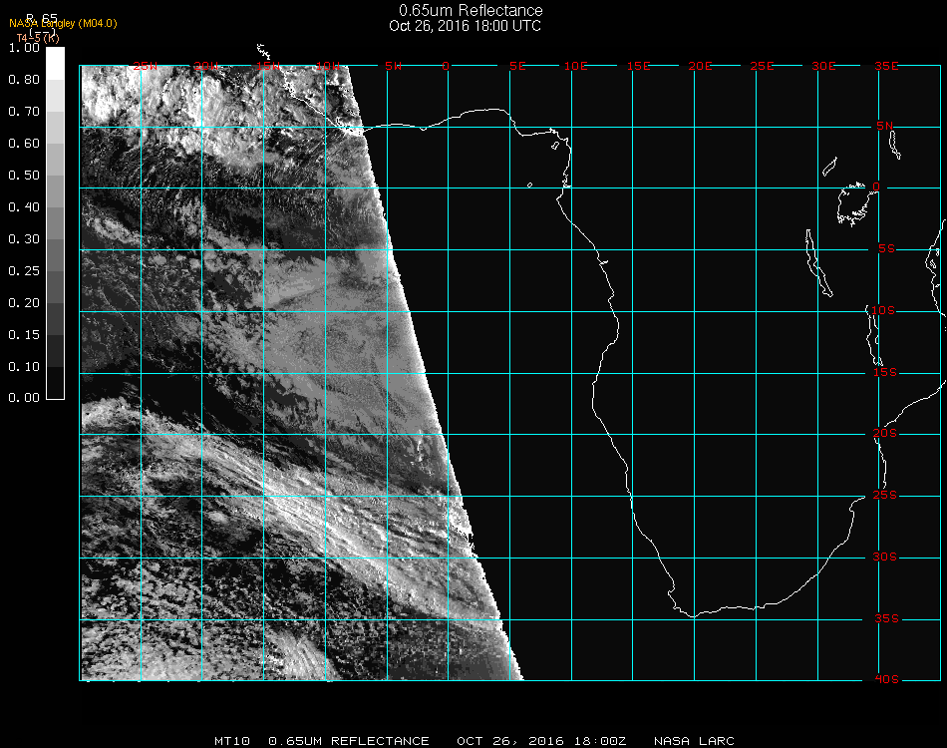Image resolution: width=947 pixels, height=748 pixels.
Task: Click the darkest black segment of the reflectance scale
Action: (x=55, y=382)
